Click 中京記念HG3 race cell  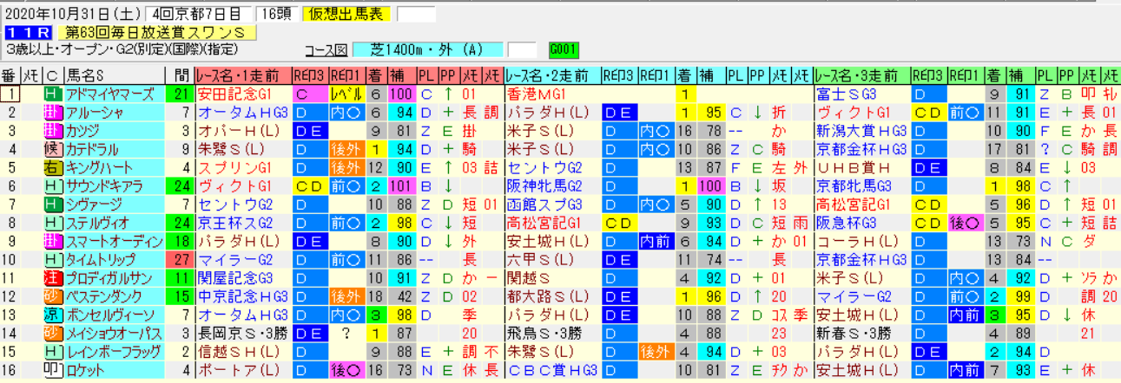pyautogui.click(x=243, y=295)
